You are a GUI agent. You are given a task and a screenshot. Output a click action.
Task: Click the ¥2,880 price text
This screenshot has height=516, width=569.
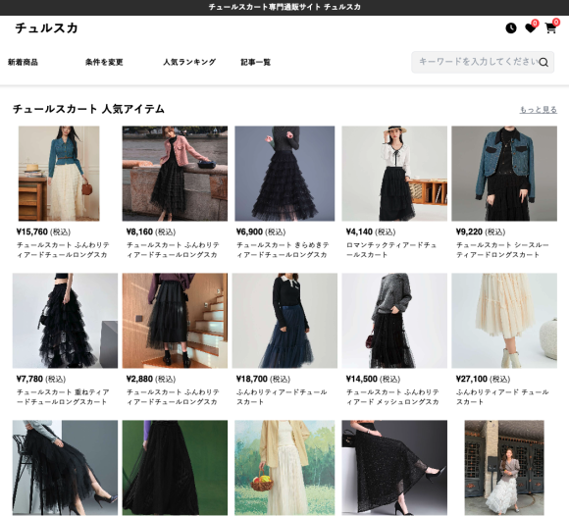[151, 380]
